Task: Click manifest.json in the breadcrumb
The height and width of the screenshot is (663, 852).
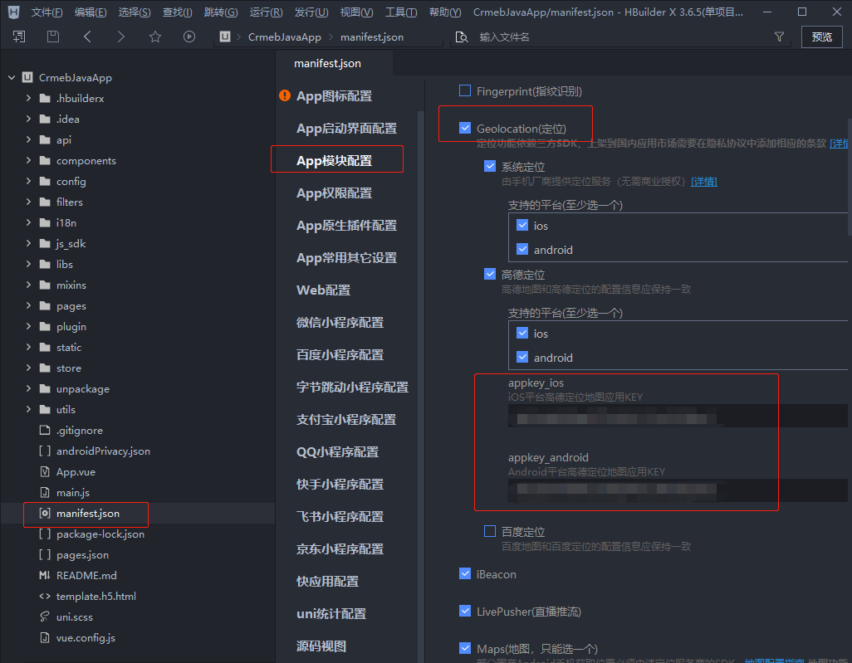Action: tap(372, 37)
